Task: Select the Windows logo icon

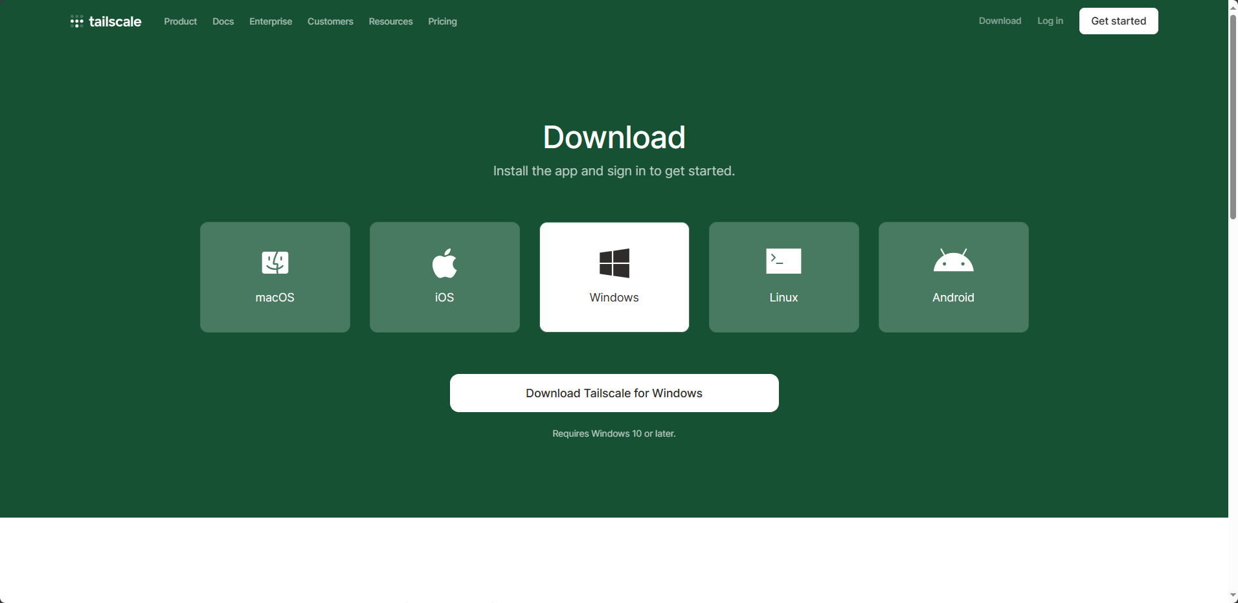Action: tap(614, 263)
